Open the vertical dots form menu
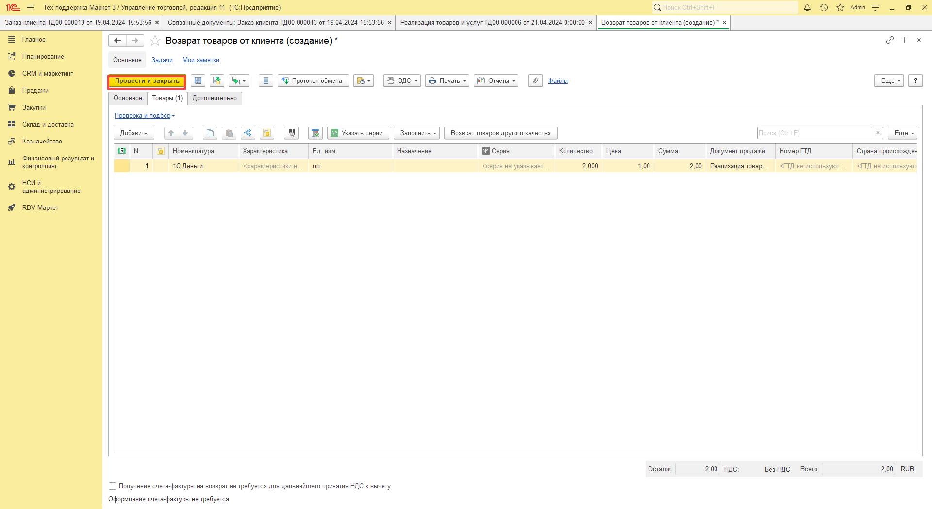932x509 pixels. (x=904, y=40)
